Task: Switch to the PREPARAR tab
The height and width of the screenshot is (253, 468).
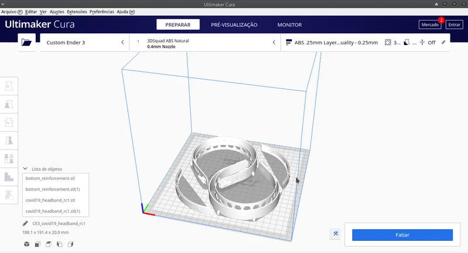Action: pos(178,25)
